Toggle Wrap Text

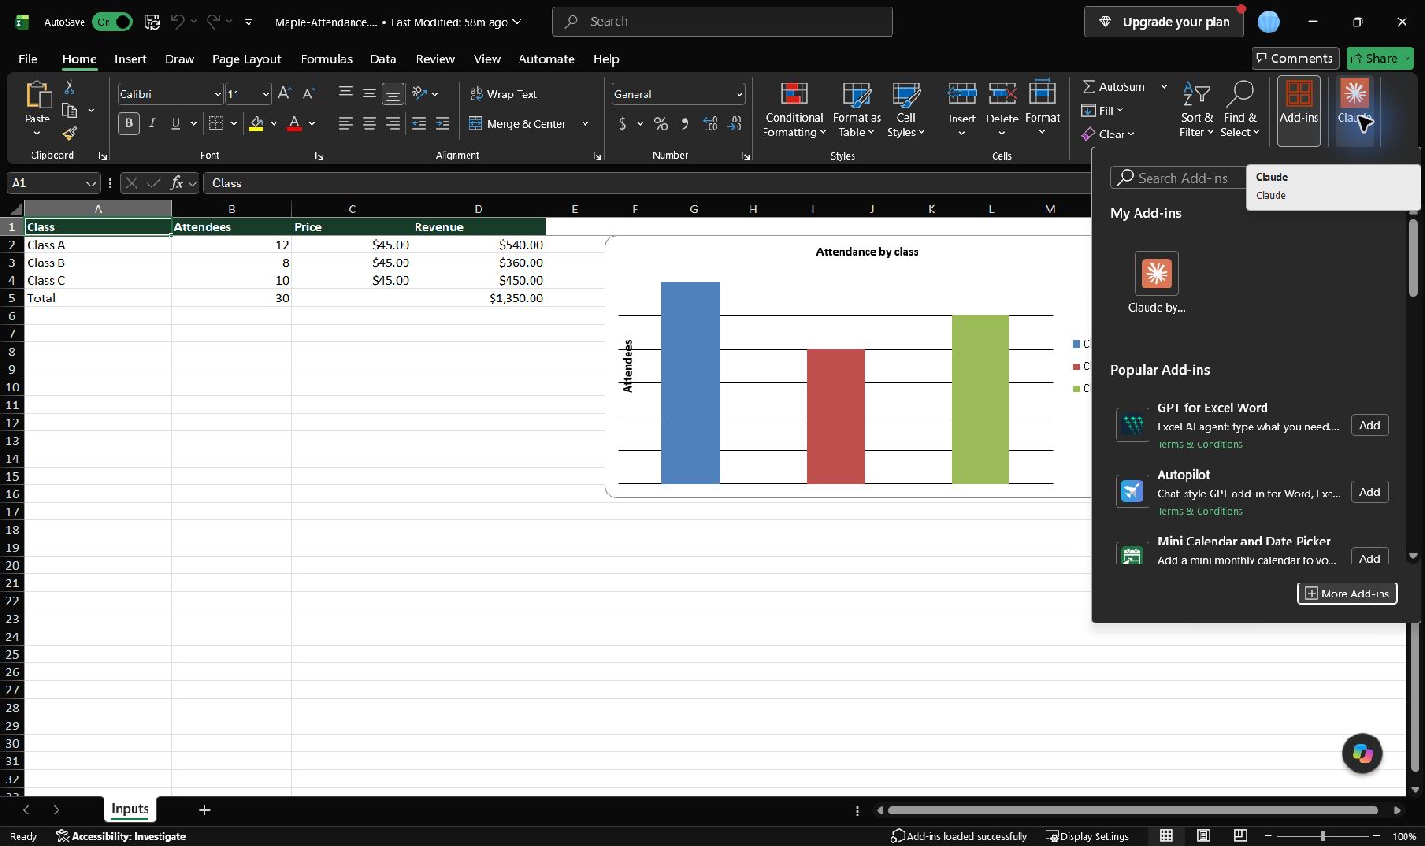[x=503, y=94]
